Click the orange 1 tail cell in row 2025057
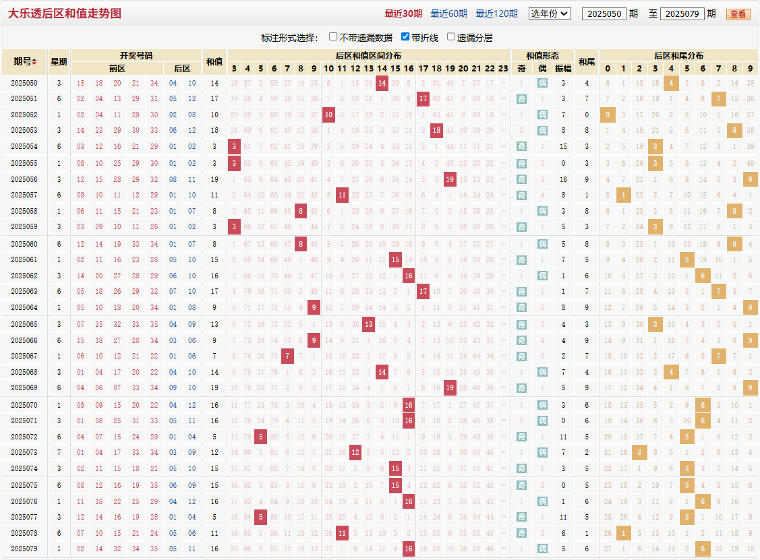This screenshot has width=760, height=560. click(623, 195)
